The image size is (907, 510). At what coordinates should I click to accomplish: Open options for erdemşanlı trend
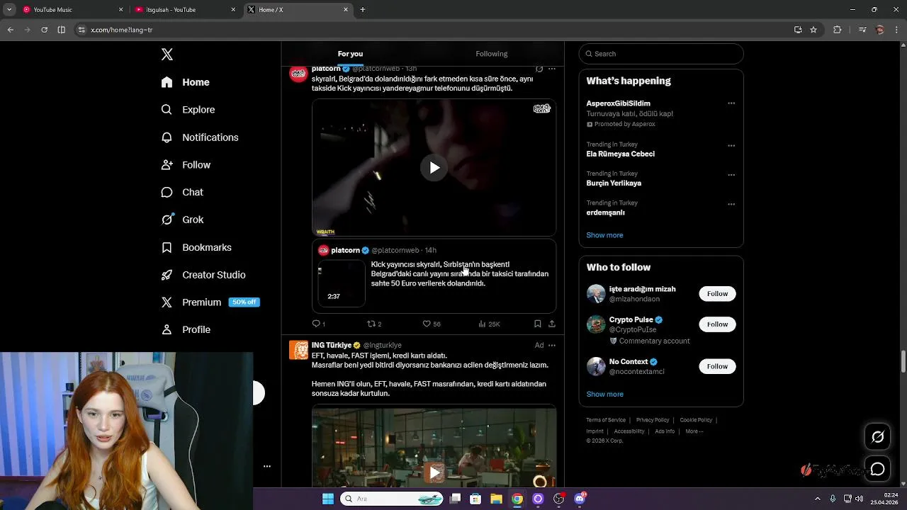731,204
